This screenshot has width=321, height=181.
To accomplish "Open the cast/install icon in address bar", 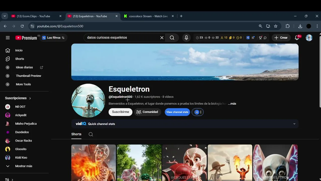I will 268,26.
